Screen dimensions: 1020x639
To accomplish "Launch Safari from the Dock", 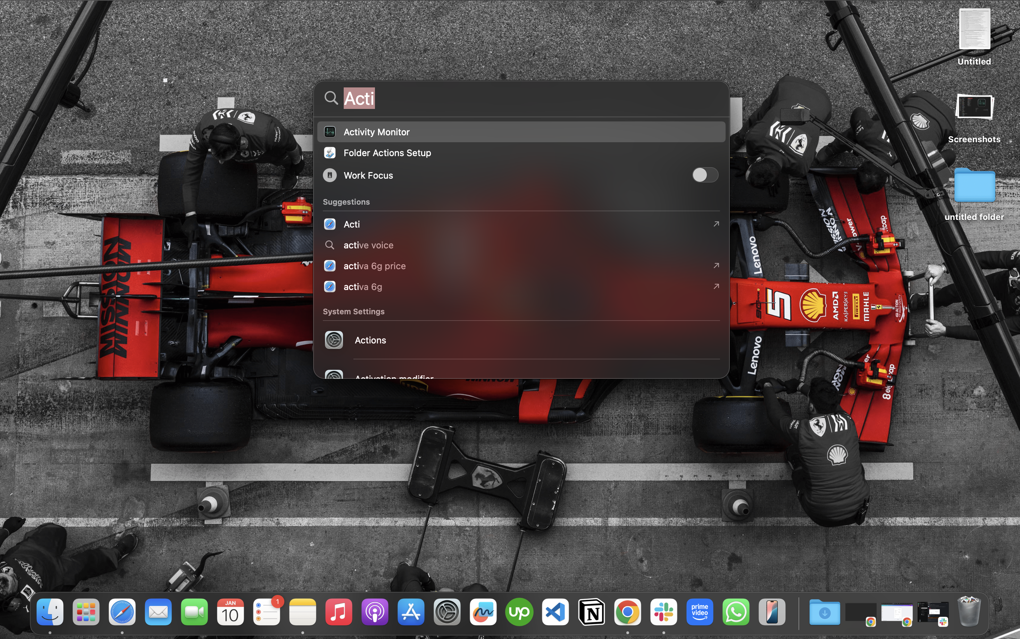I will click(x=122, y=612).
